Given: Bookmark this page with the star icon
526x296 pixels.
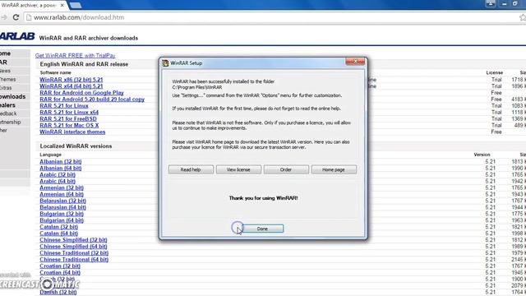Looking at the screenshot, I should point(523,17).
